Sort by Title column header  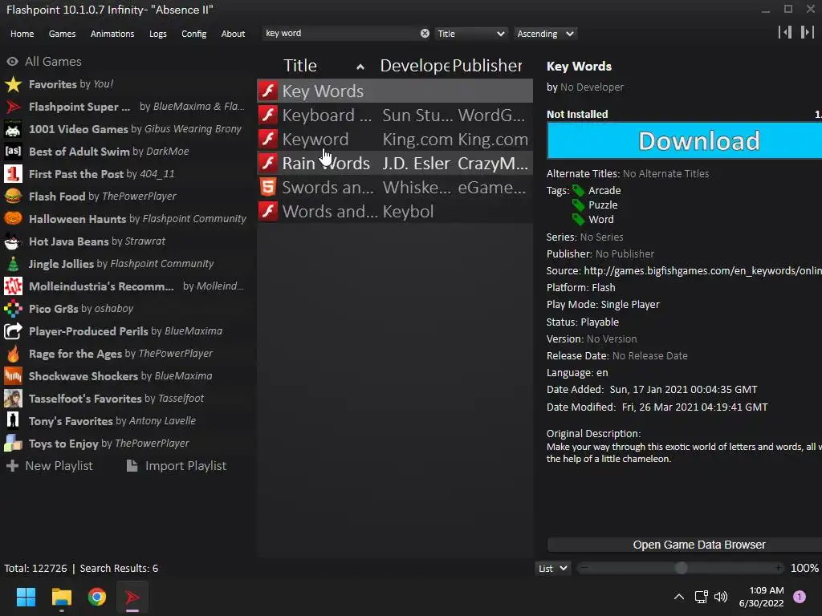click(300, 66)
